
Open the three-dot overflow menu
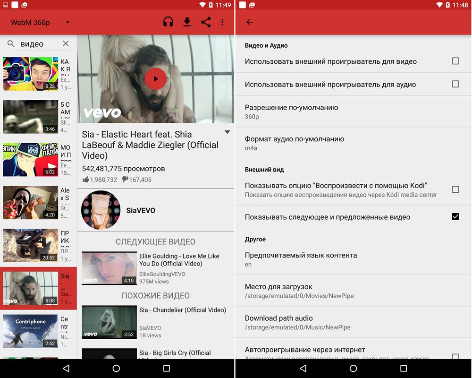pos(222,22)
